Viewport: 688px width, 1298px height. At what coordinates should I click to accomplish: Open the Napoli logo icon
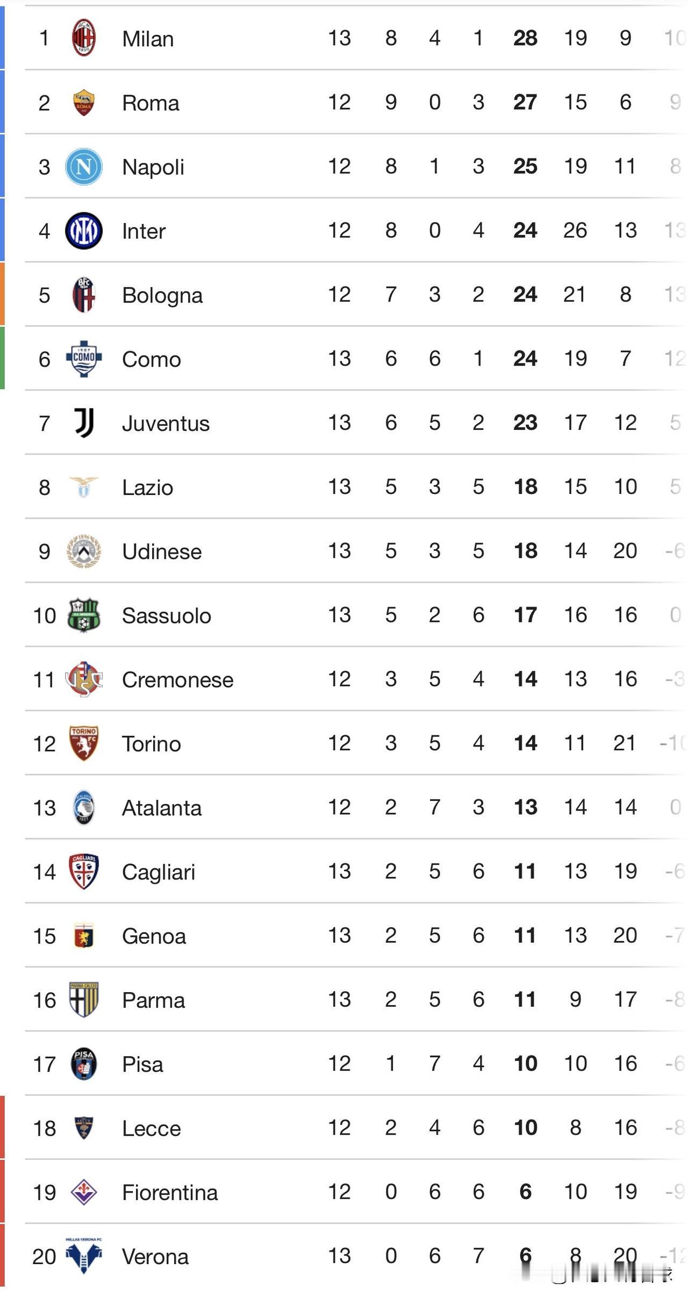(x=83, y=167)
